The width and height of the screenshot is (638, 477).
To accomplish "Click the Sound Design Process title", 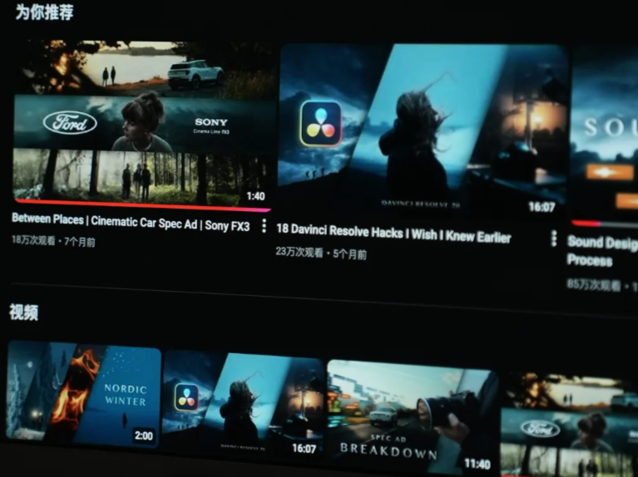I will tap(602, 251).
